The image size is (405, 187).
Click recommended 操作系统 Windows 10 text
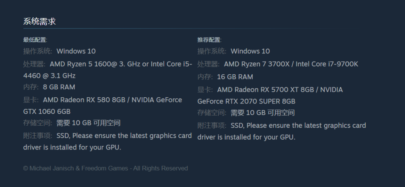(x=250, y=51)
